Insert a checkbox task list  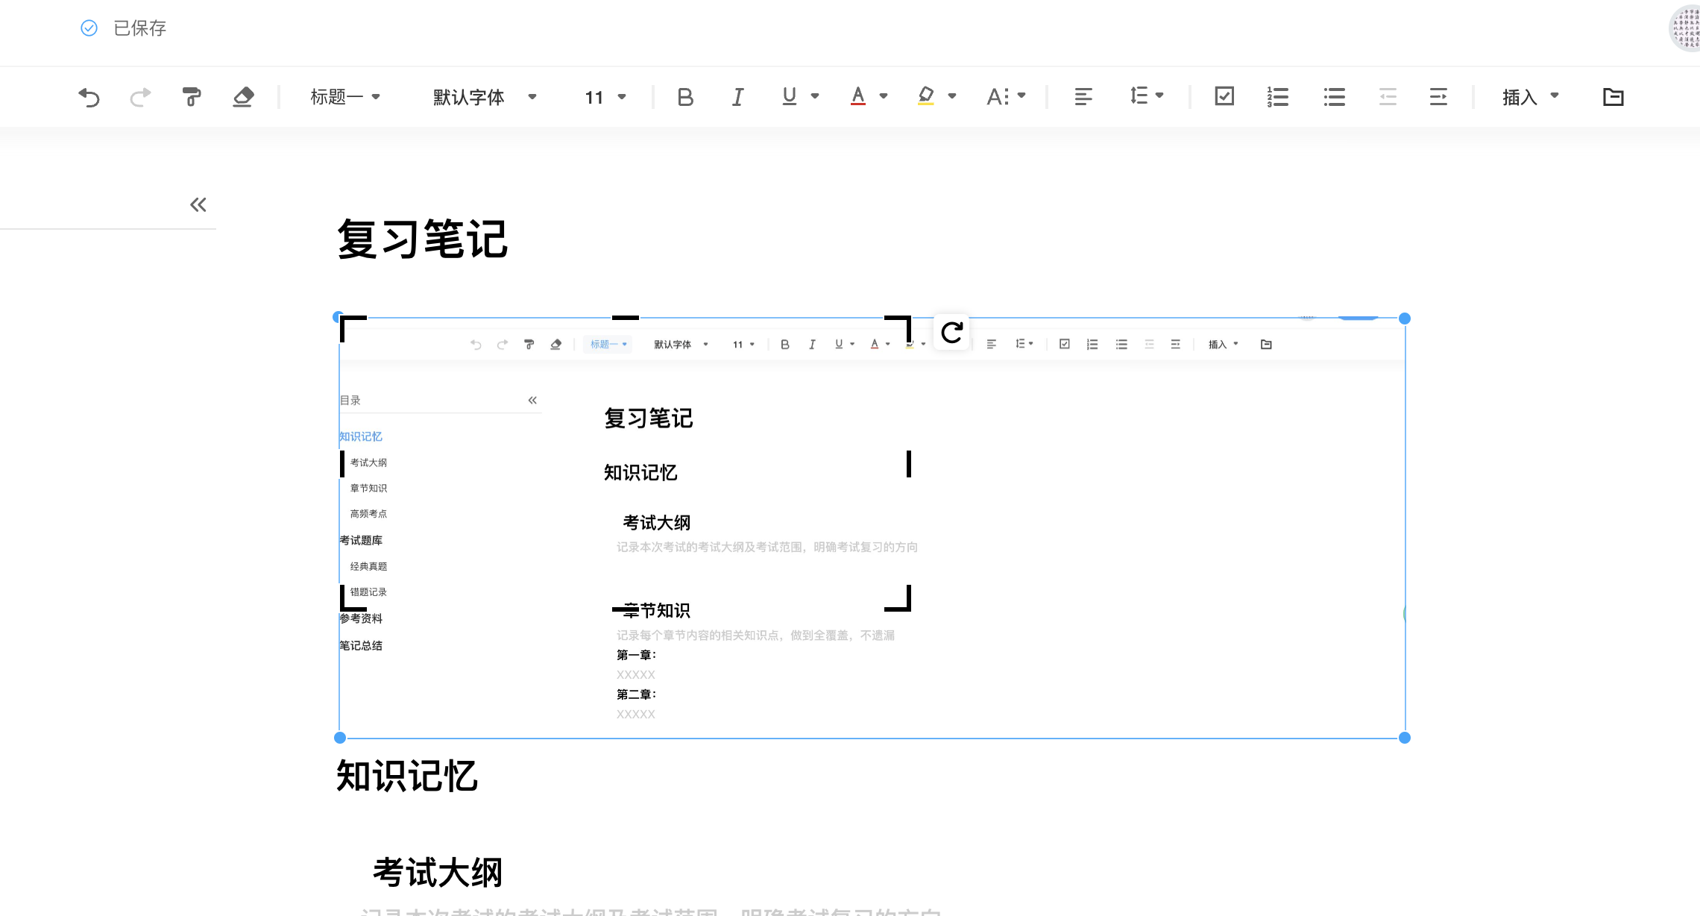pos(1224,96)
